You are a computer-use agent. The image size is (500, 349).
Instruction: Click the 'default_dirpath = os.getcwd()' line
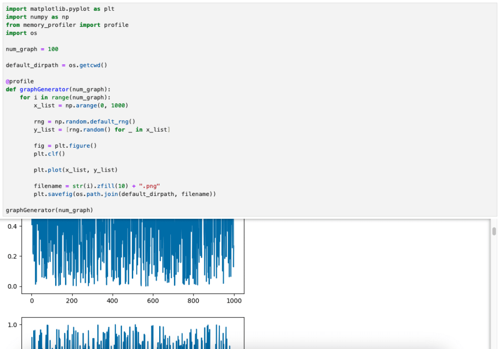[x=57, y=65]
